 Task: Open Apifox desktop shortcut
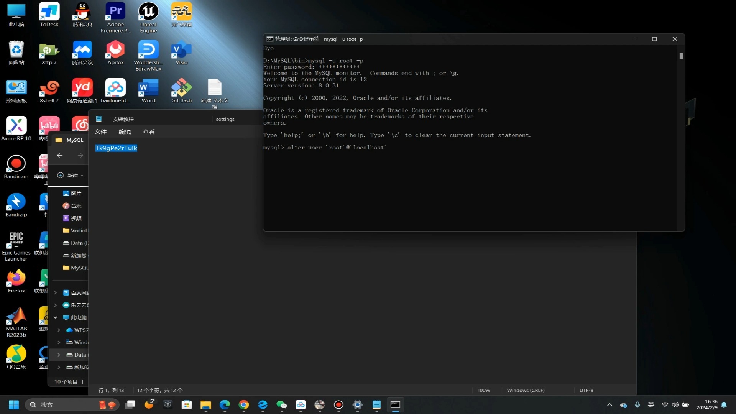coord(115,53)
